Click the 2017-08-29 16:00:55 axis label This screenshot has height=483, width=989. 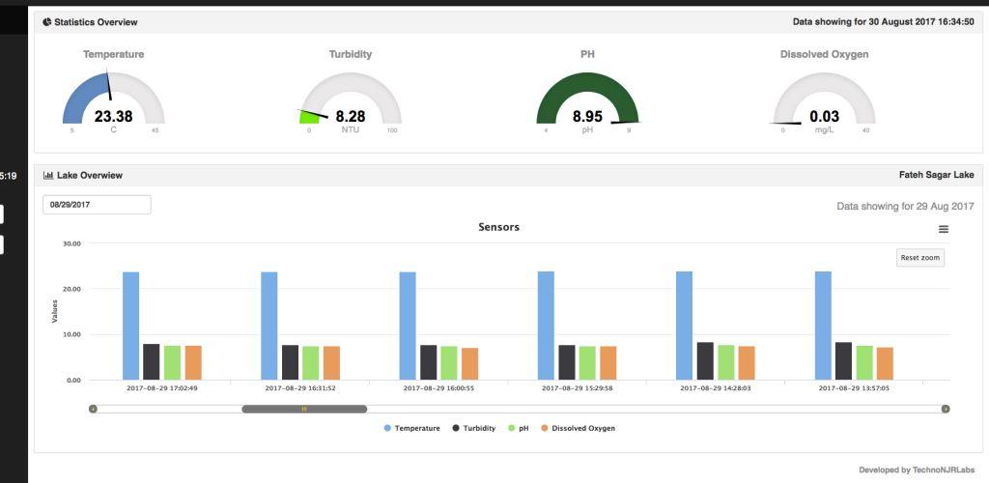[438, 388]
